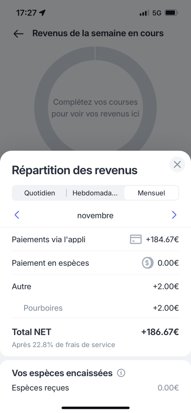Tap the dollar coin cash payment icon
Screen dimensions: 191x413
click(x=148, y=263)
